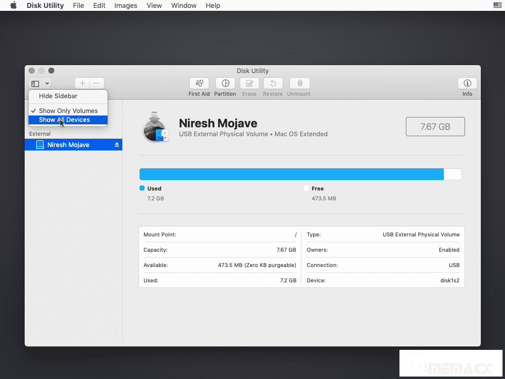
Task: Eject Niresh Mojave via sidebar eject icon
Action: [117, 145]
